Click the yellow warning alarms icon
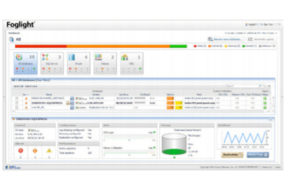 pos(49,150)
